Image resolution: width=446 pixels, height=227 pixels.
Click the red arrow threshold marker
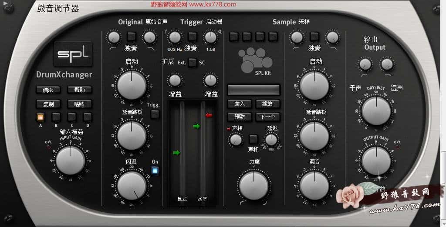pyautogui.click(x=209, y=115)
